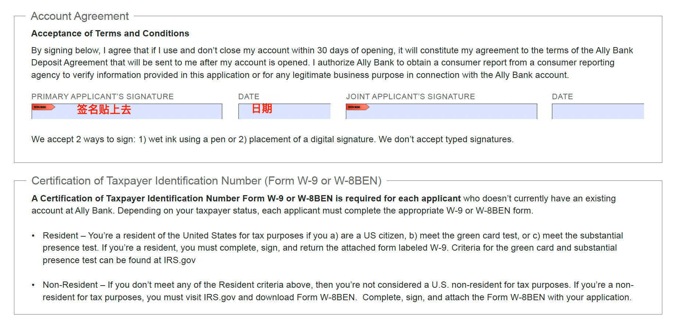Click the Account Agreement section title
The image size is (680, 330).
point(80,16)
